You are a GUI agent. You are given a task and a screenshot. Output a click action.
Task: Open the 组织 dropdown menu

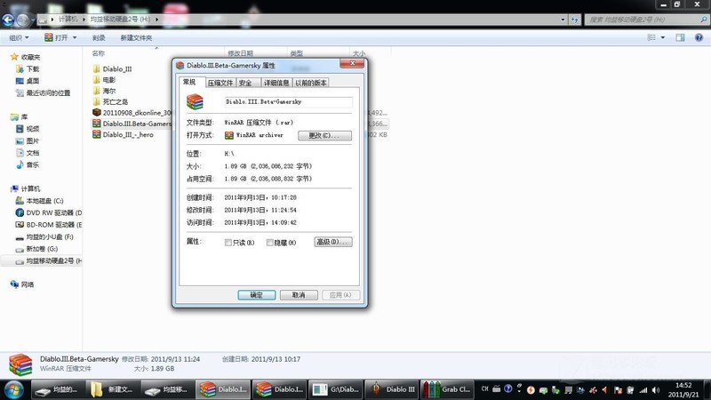click(19, 37)
